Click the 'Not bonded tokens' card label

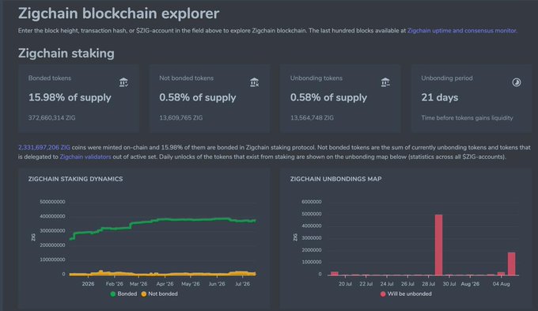click(186, 78)
